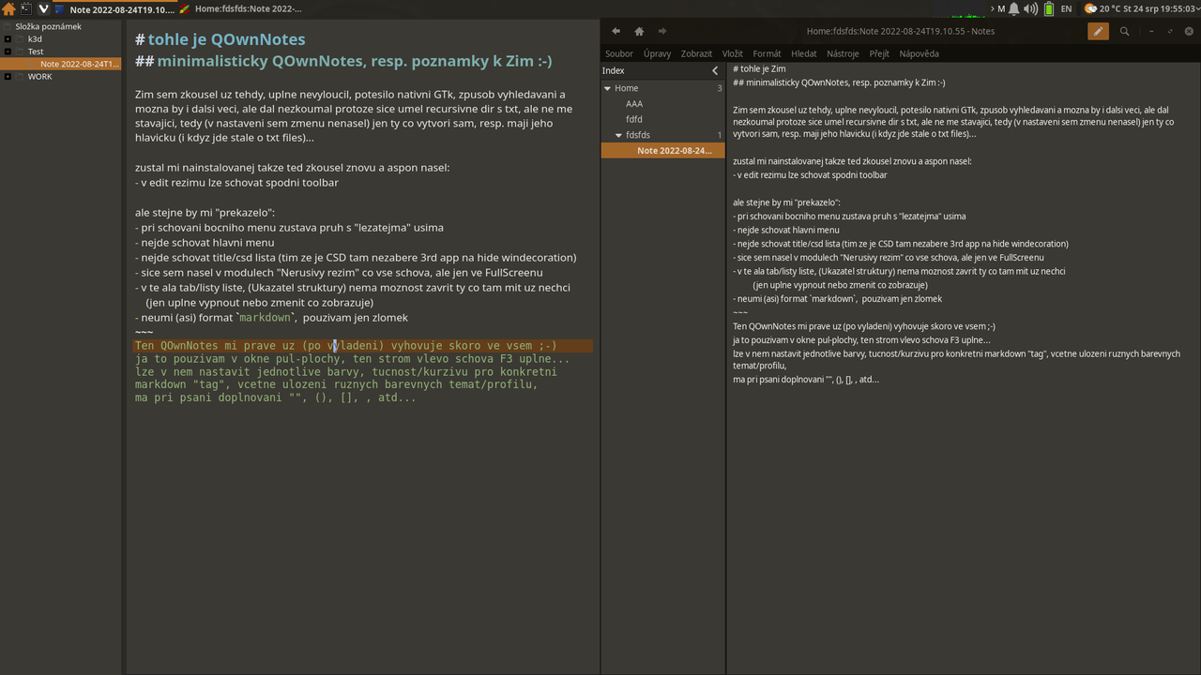Select 'Složka poznámek' root folder
Screen dimensions: 1201x675
coord(48,27)
